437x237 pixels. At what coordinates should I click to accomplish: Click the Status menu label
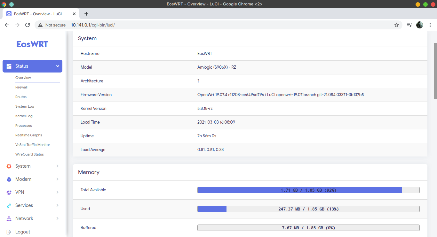point(22,66)
